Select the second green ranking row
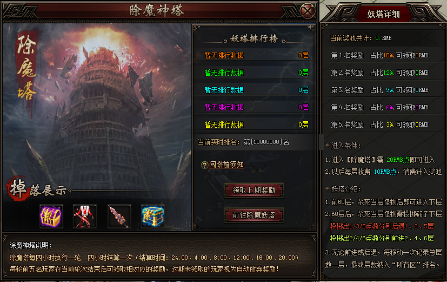 click(x=254, y=73)
